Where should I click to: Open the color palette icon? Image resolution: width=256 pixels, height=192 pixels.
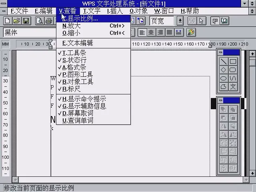(191, 32)
